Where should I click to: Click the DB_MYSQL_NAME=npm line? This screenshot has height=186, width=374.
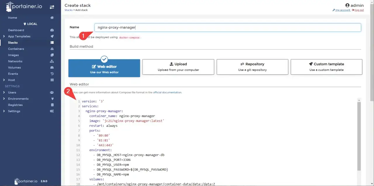click(x=111, y=175)
